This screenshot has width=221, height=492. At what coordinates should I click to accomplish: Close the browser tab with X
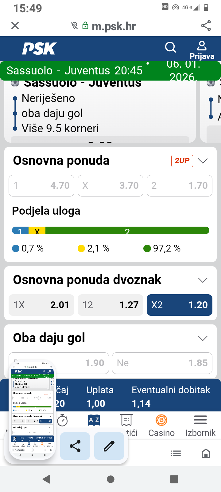tap(15, 26)
